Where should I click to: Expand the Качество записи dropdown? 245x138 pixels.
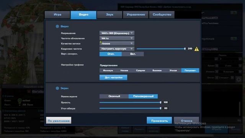point(117,43)
